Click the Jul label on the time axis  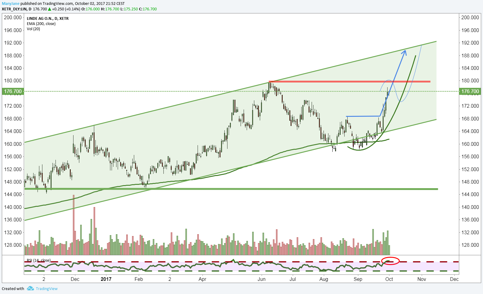click(x=293, y=279)
